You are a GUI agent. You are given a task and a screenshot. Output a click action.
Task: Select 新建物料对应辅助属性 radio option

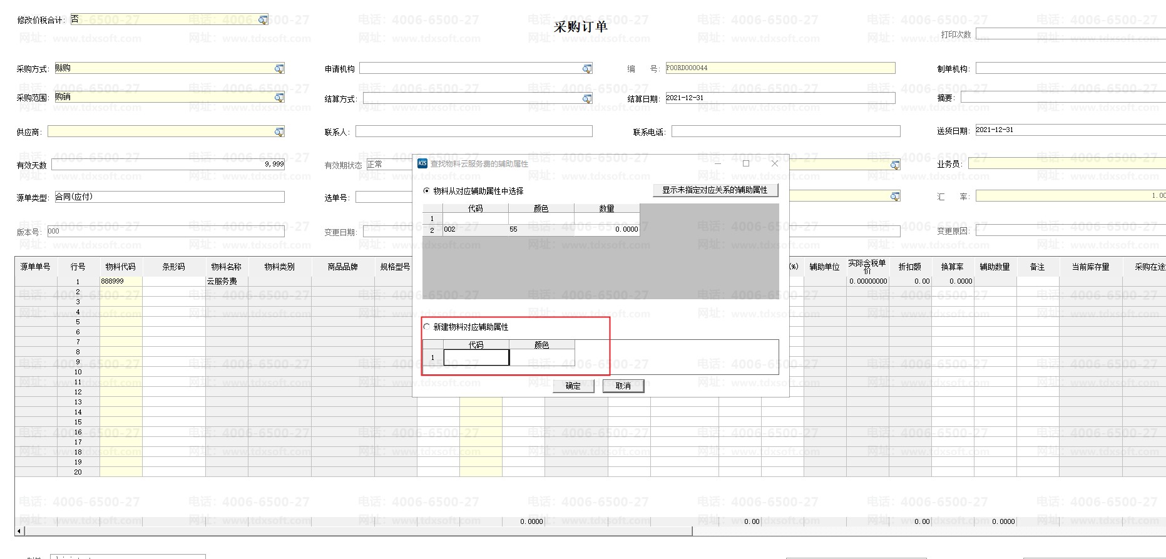coord(427,327)
